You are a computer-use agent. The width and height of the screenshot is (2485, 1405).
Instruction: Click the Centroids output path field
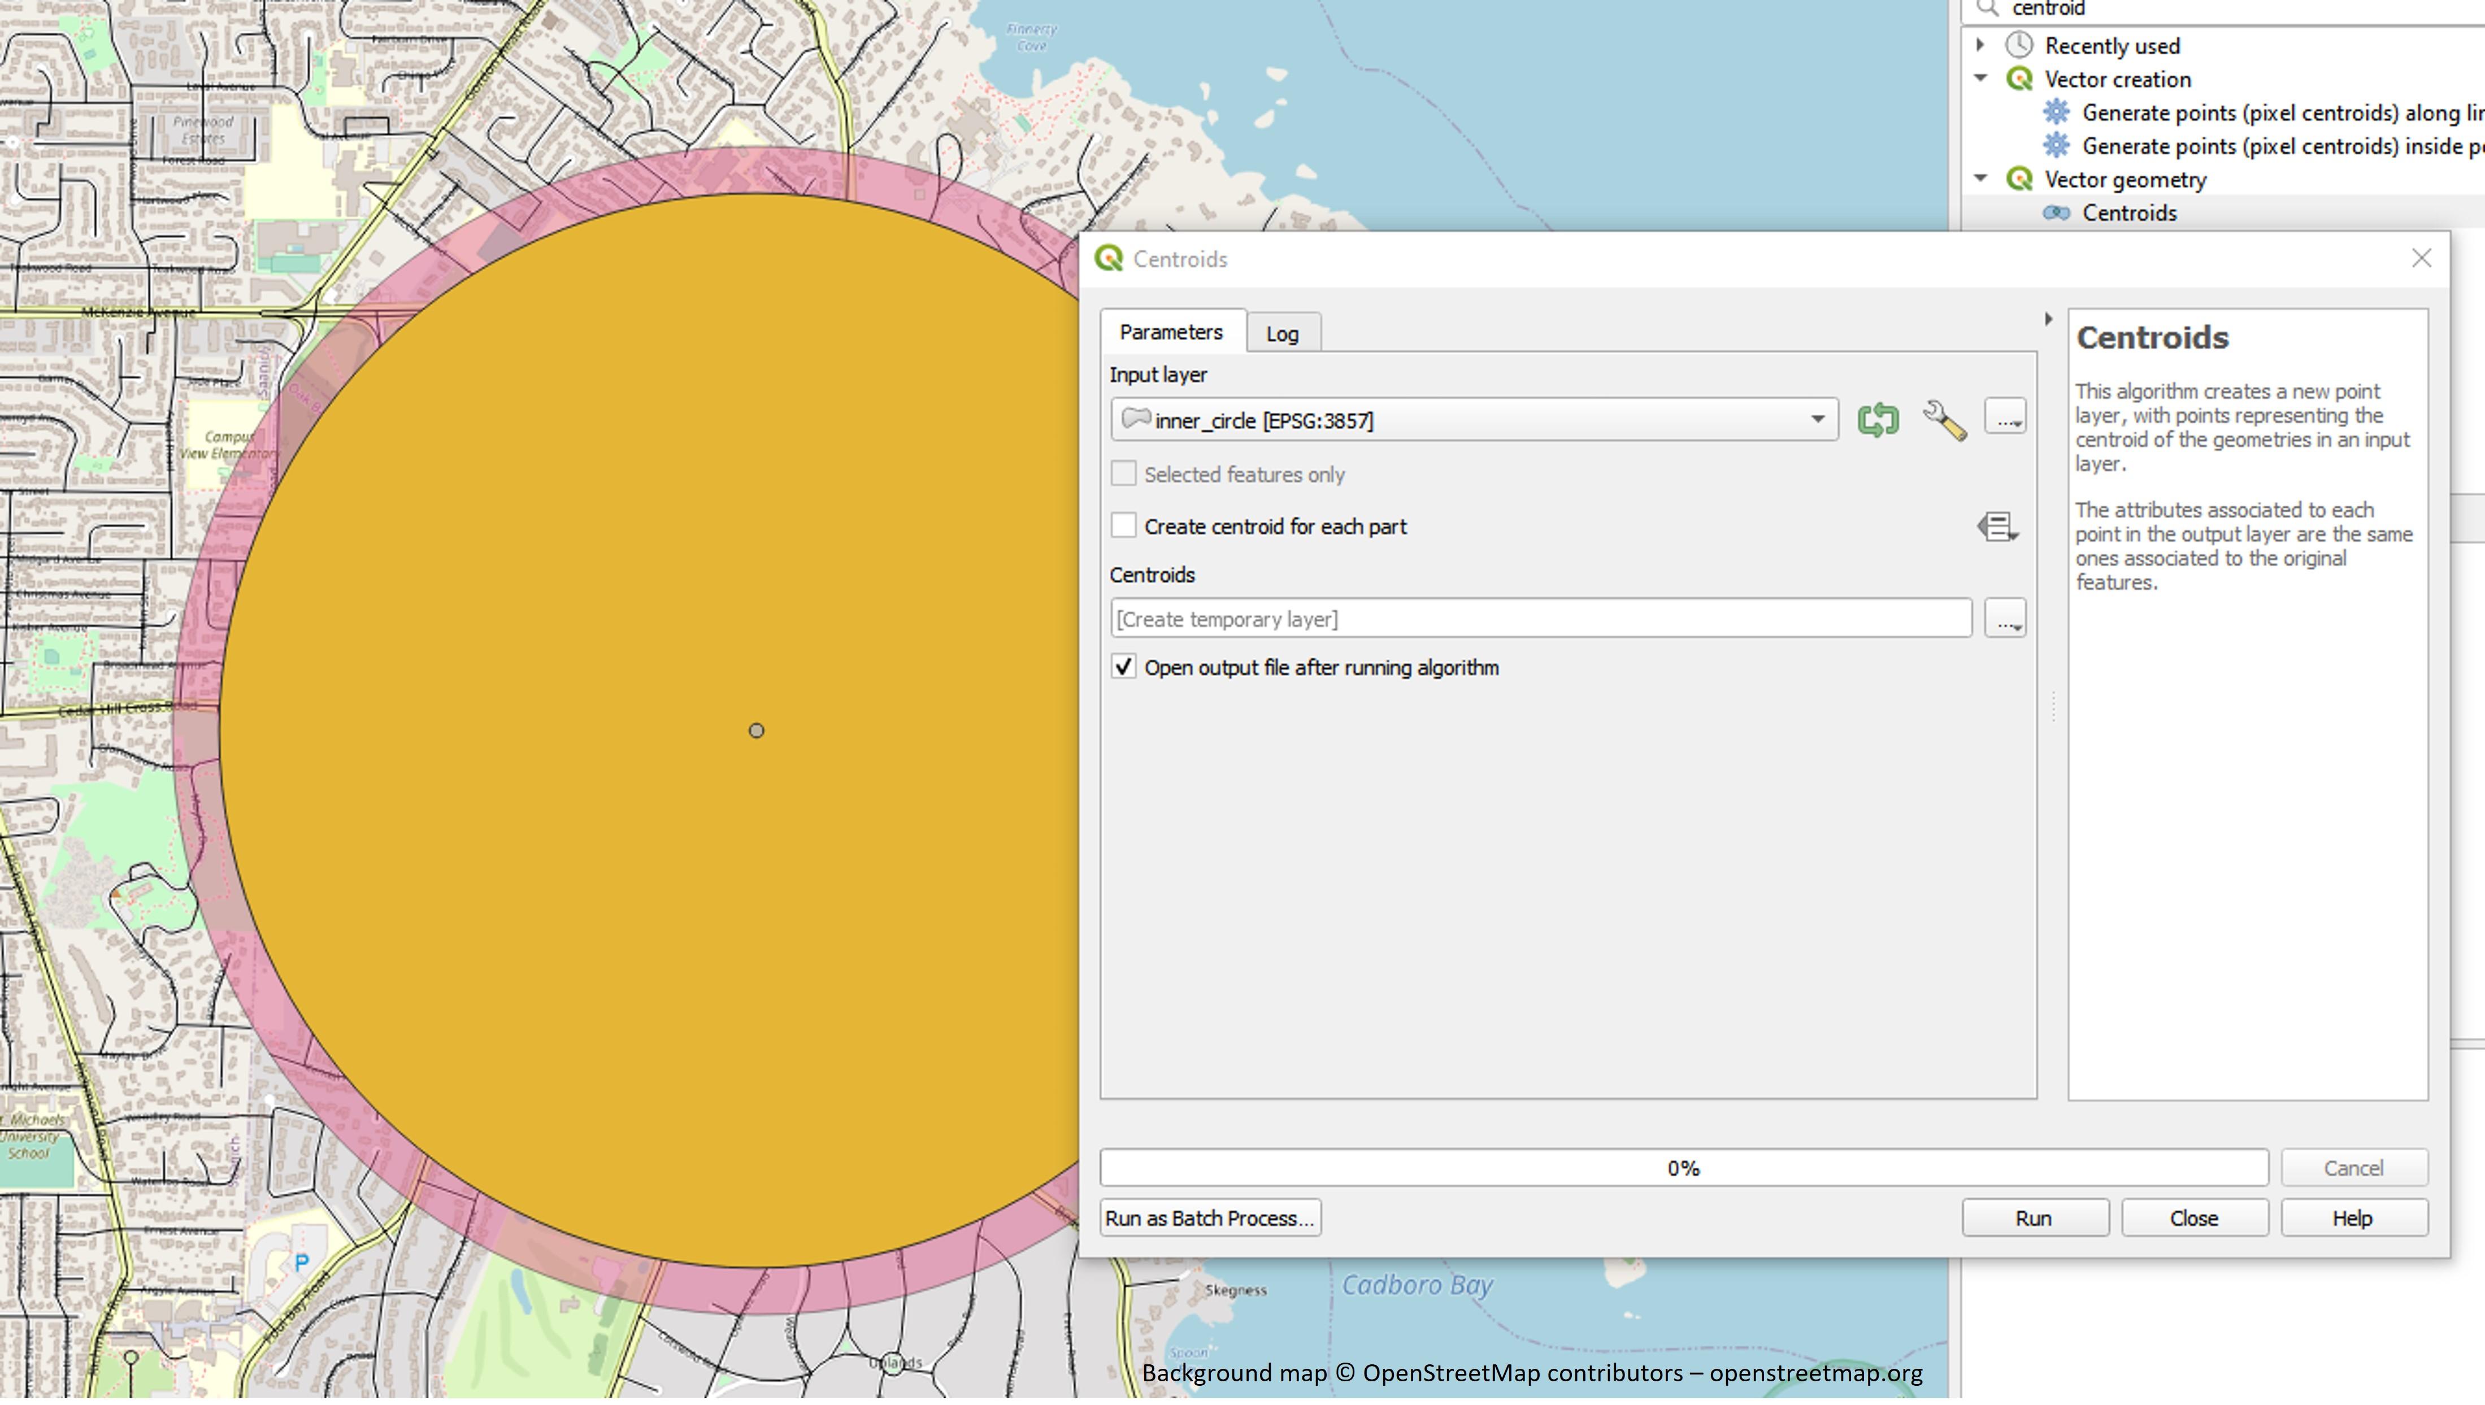[x=1540, y=620]
